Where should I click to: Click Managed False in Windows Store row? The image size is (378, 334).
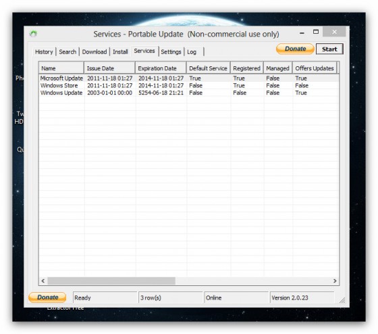(x=273, y=85)
